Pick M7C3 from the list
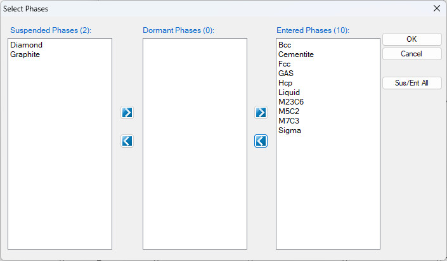This screenshot has width=447, height=261. pyautogui.click(x=289, y=121)
